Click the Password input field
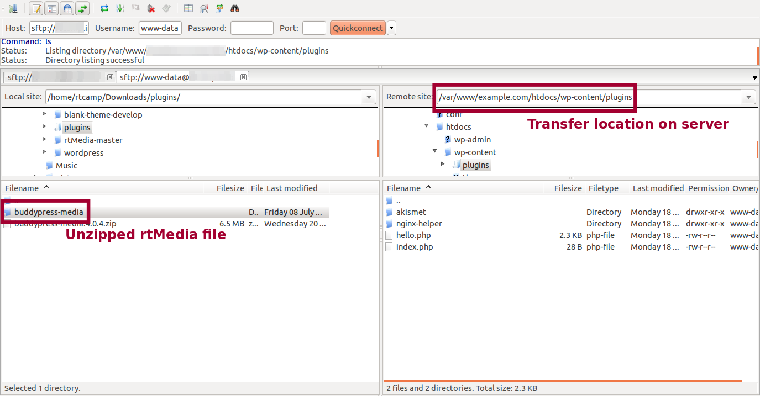 (251, 28)
